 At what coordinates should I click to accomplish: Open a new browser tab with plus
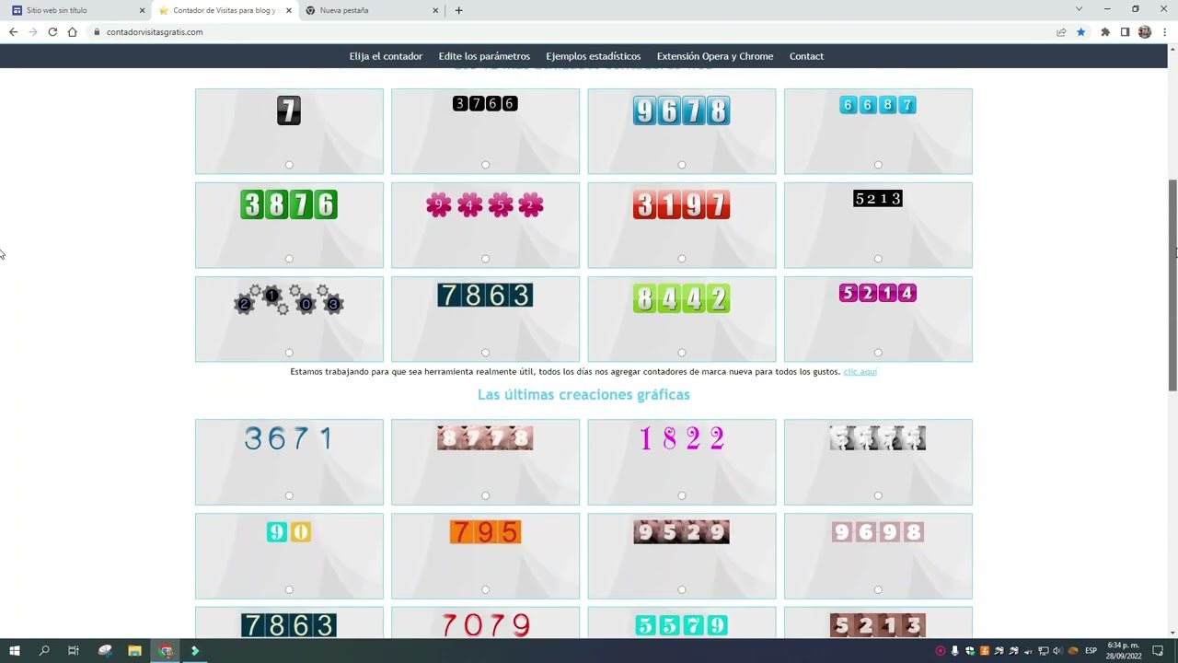pos(458,10)
